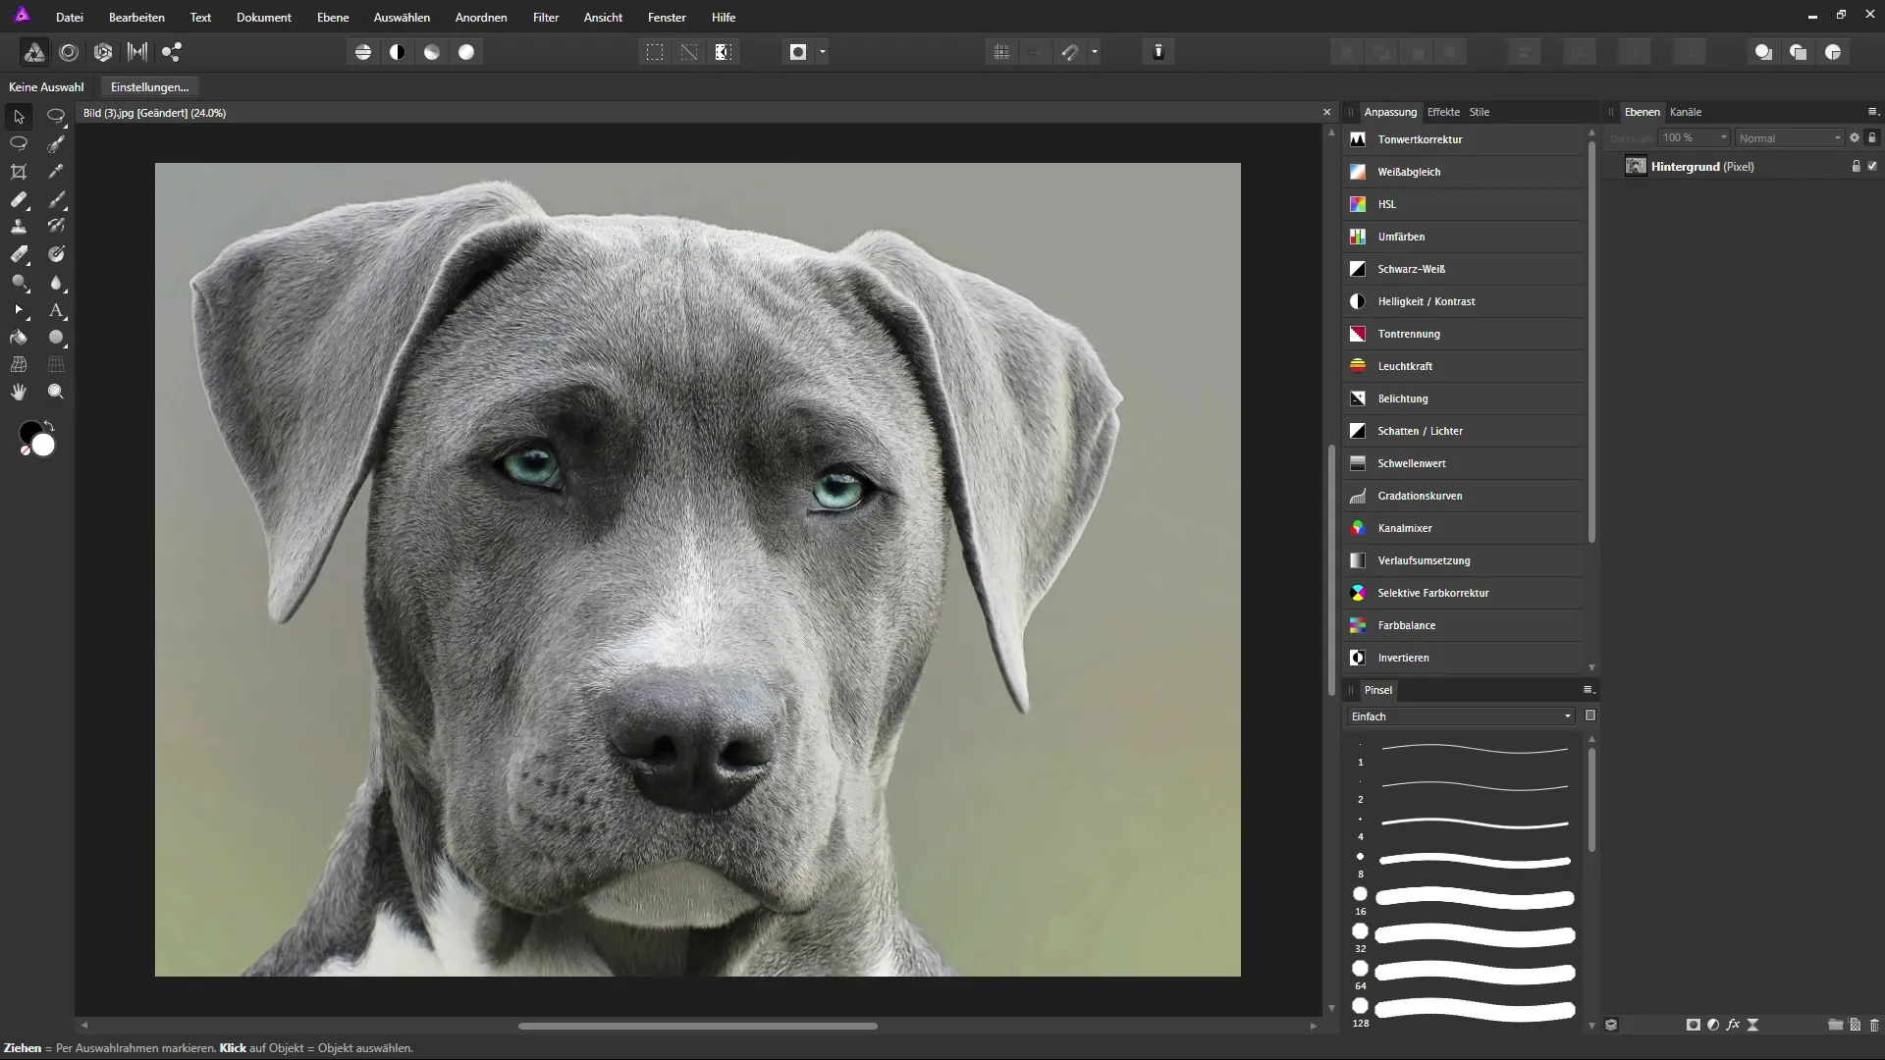Apply Auto Contrast from toolbar
The height and width of the screenshot is (1060, 1885).
pos(398,52)
